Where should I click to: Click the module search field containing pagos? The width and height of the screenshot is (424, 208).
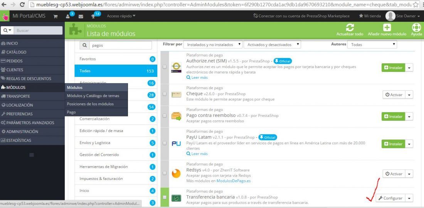coord(120,45)
